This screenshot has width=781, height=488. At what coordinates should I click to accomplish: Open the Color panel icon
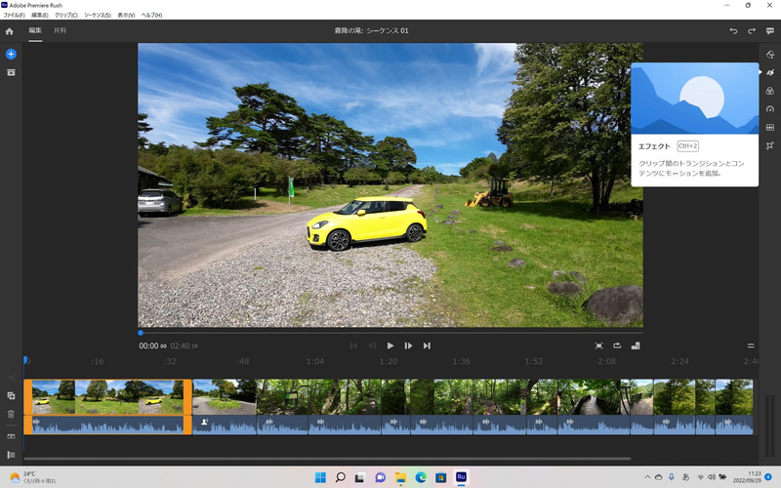click(x=770, y=91)
